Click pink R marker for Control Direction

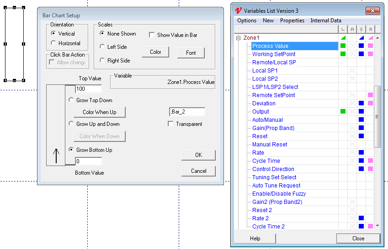pyautogui.click(x=370, y=169)
